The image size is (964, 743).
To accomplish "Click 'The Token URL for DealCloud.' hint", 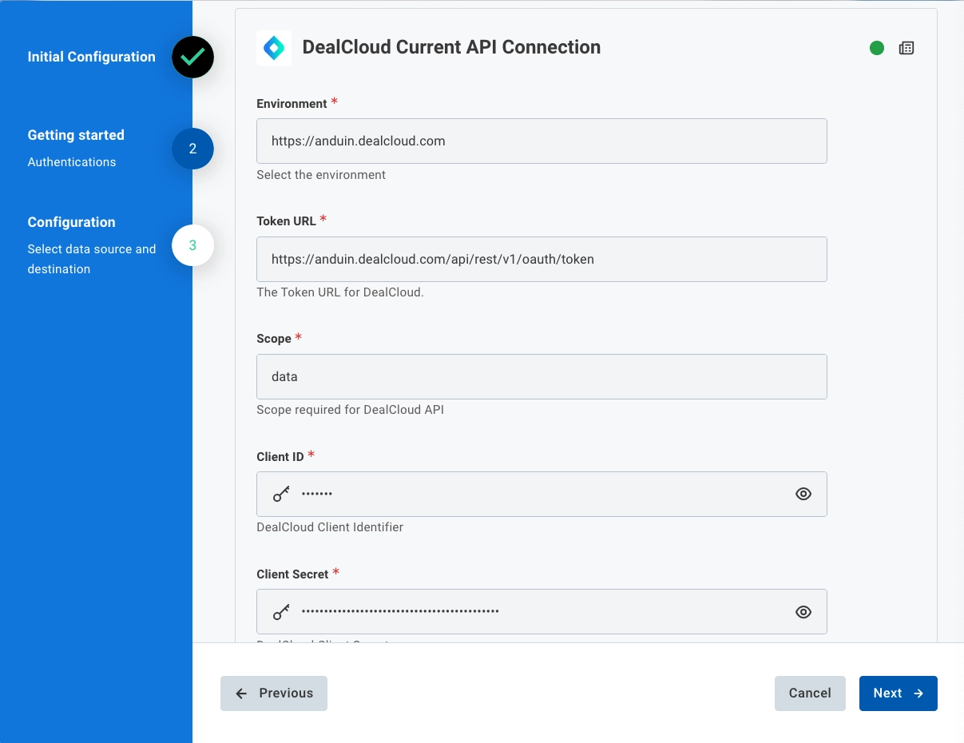I will (340, 292).
